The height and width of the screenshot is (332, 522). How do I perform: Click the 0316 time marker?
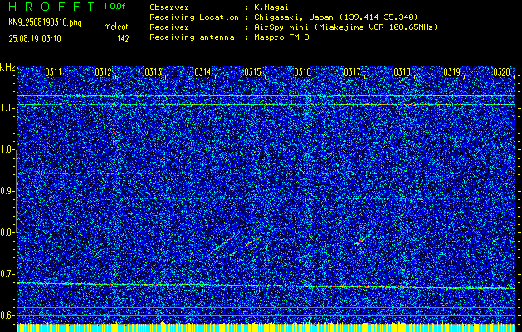302,72
